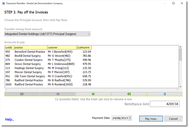189x128 pixels.
Task: Remove selected row with trash can icon
Action: click(165, 94)
